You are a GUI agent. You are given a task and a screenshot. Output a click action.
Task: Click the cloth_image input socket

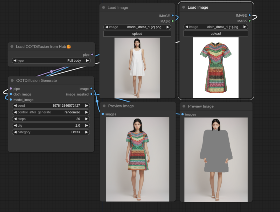(x=11, y=94)
